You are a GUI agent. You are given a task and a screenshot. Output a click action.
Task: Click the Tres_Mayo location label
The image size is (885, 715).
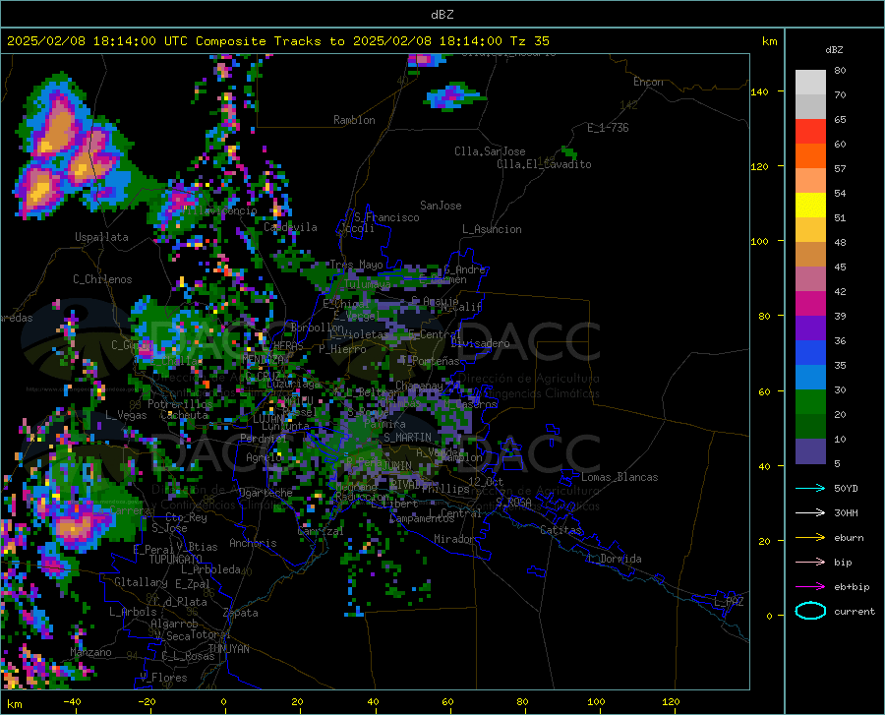pos(356,265)
